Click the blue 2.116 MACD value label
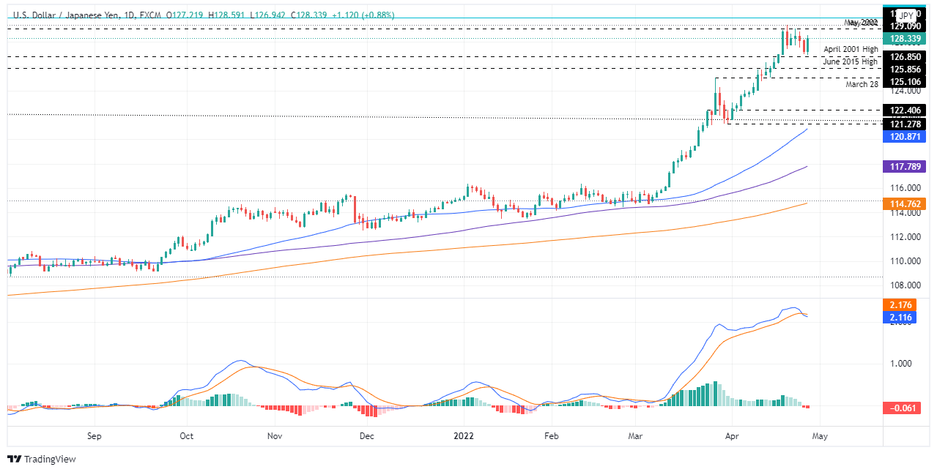Viewport: 937px width, 472px height. pyautogui.click(x=900, y=317)
